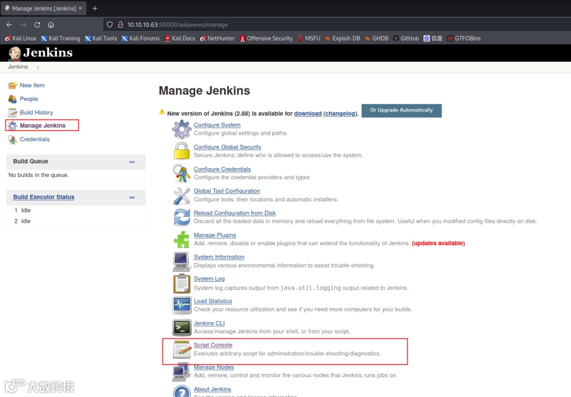Viewport: 571px width, 397px height.
Task: Click the Global Tool Configuration wrench icon
Action: 181,196
